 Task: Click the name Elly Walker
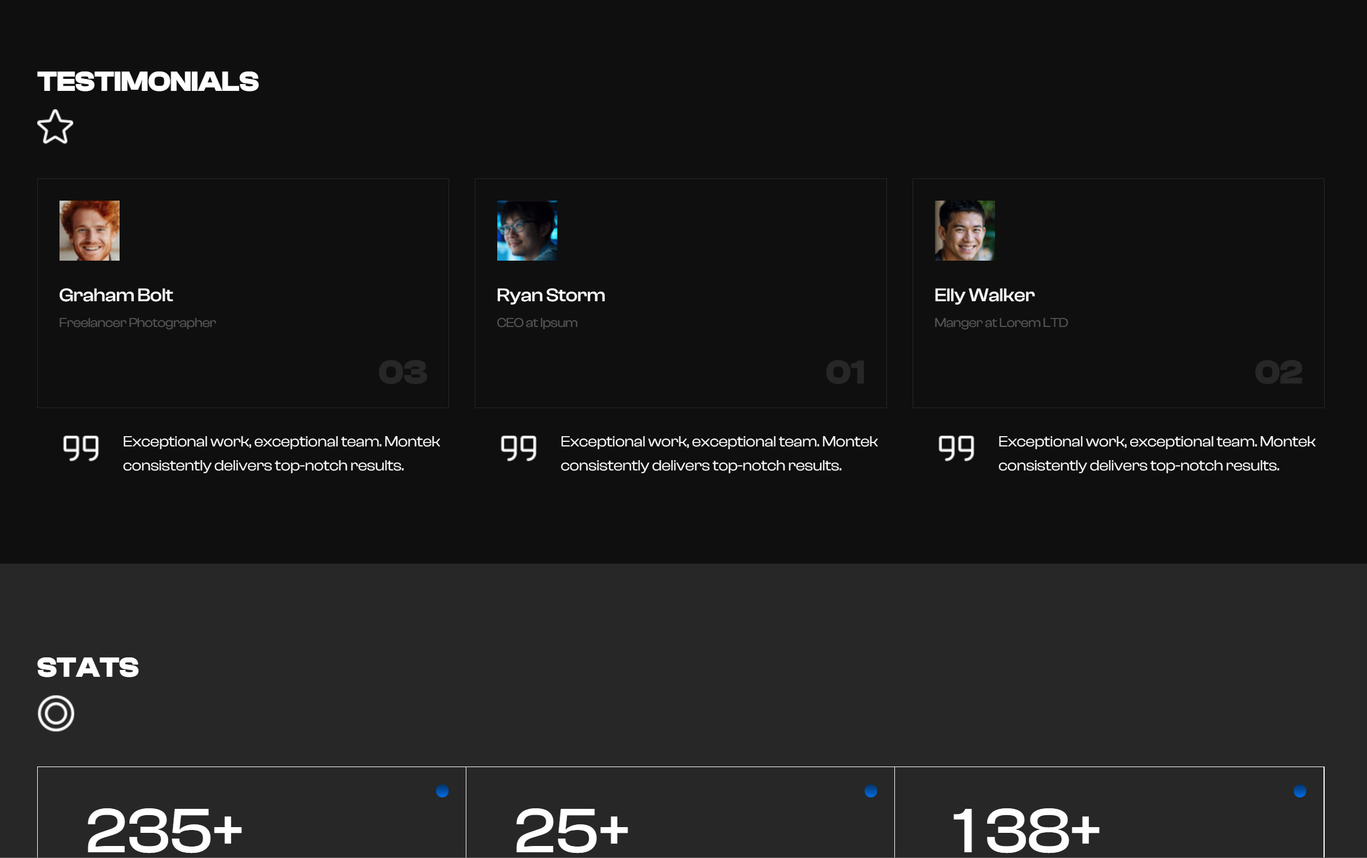pos(984,296)
